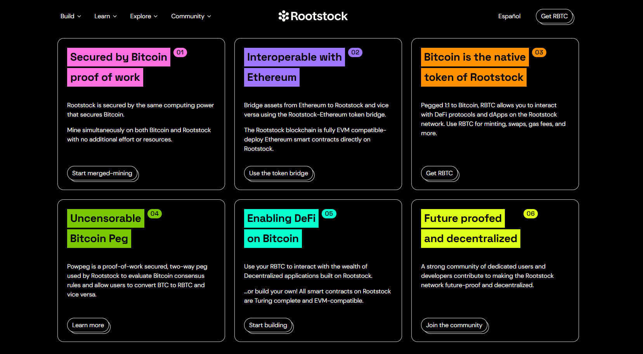Image resolution: width=643 pixels, height=354 pixels.
Task: Click 'Powpeg is a proof-of-work secured' paragraph
Action: pos(137,281)
